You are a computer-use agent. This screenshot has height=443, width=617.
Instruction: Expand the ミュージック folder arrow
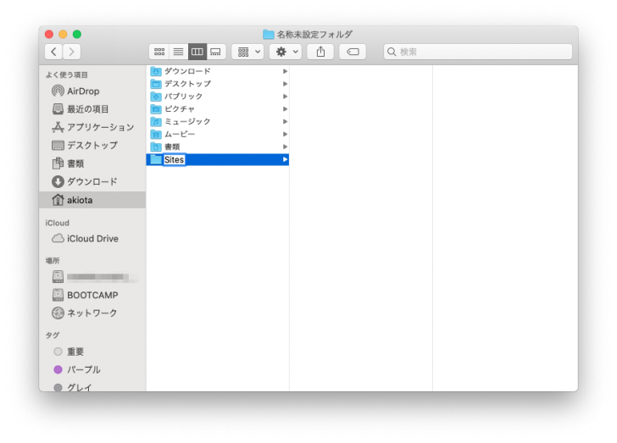point(285,122)
